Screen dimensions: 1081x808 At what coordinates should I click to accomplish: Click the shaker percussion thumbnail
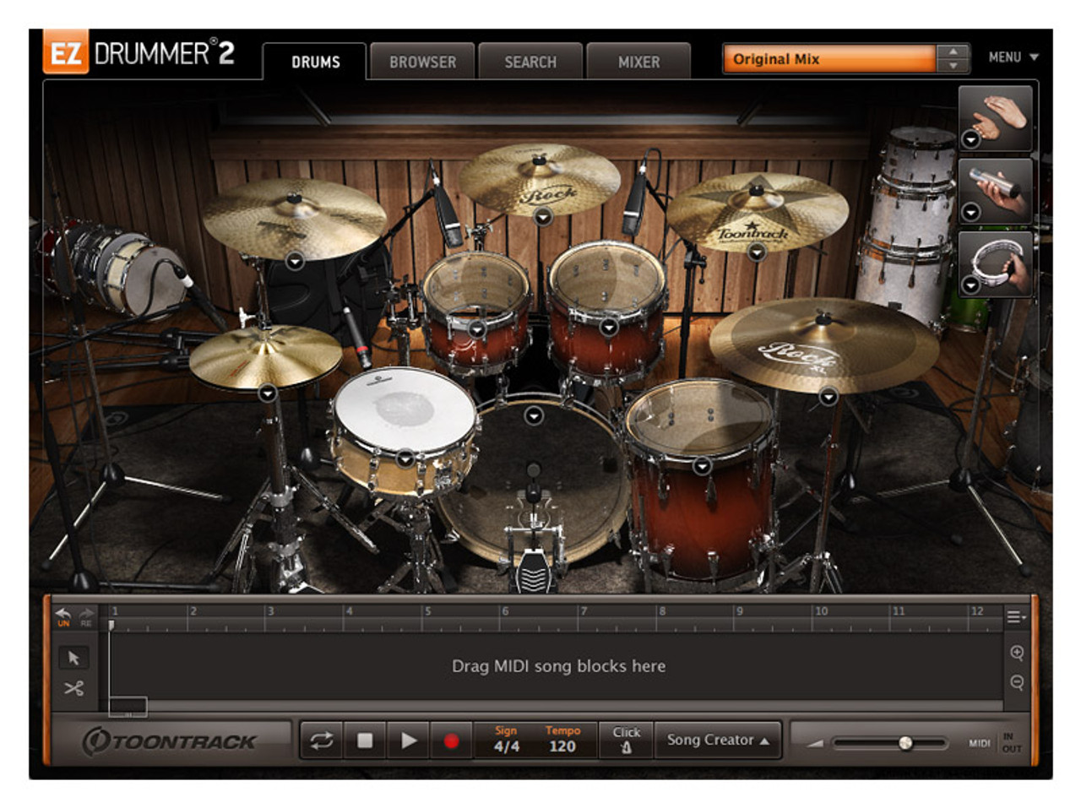[996, 191]
